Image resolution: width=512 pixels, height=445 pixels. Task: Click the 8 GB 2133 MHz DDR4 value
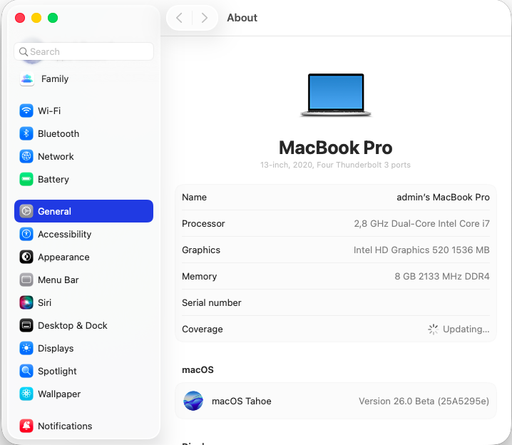(x=442, y=276)
